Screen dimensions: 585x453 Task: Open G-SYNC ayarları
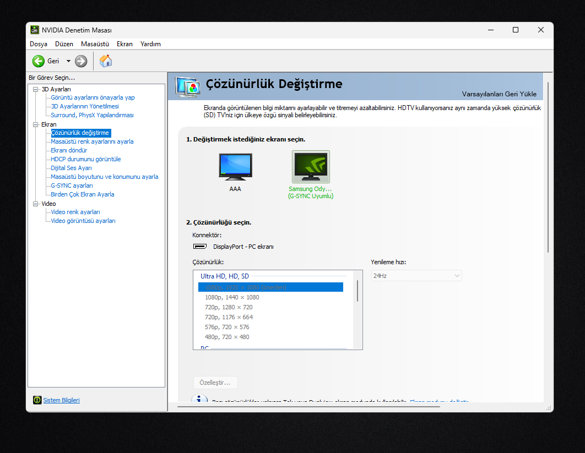coord(72,185)
